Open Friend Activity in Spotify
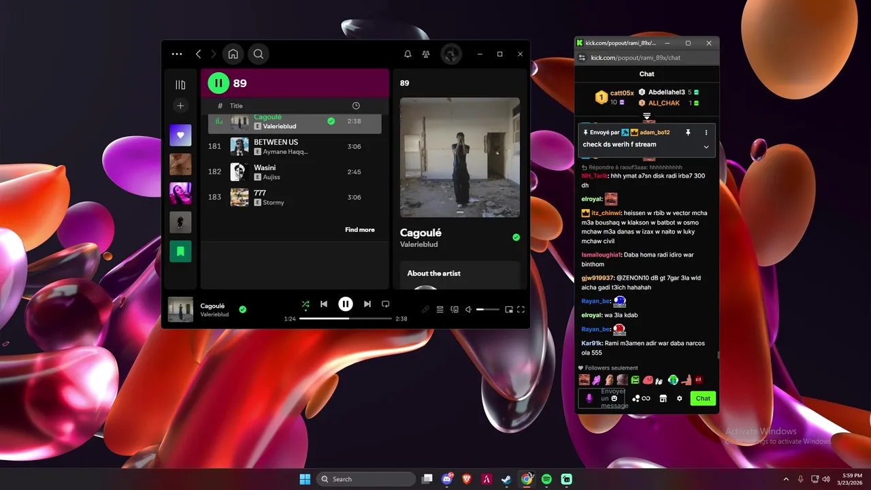 pos(426,54)
